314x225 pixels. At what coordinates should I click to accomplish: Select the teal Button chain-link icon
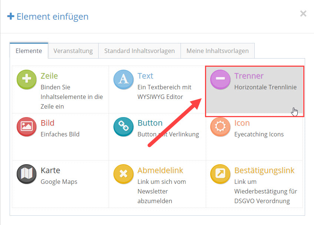pyautogui.click(x=123, y=126)
